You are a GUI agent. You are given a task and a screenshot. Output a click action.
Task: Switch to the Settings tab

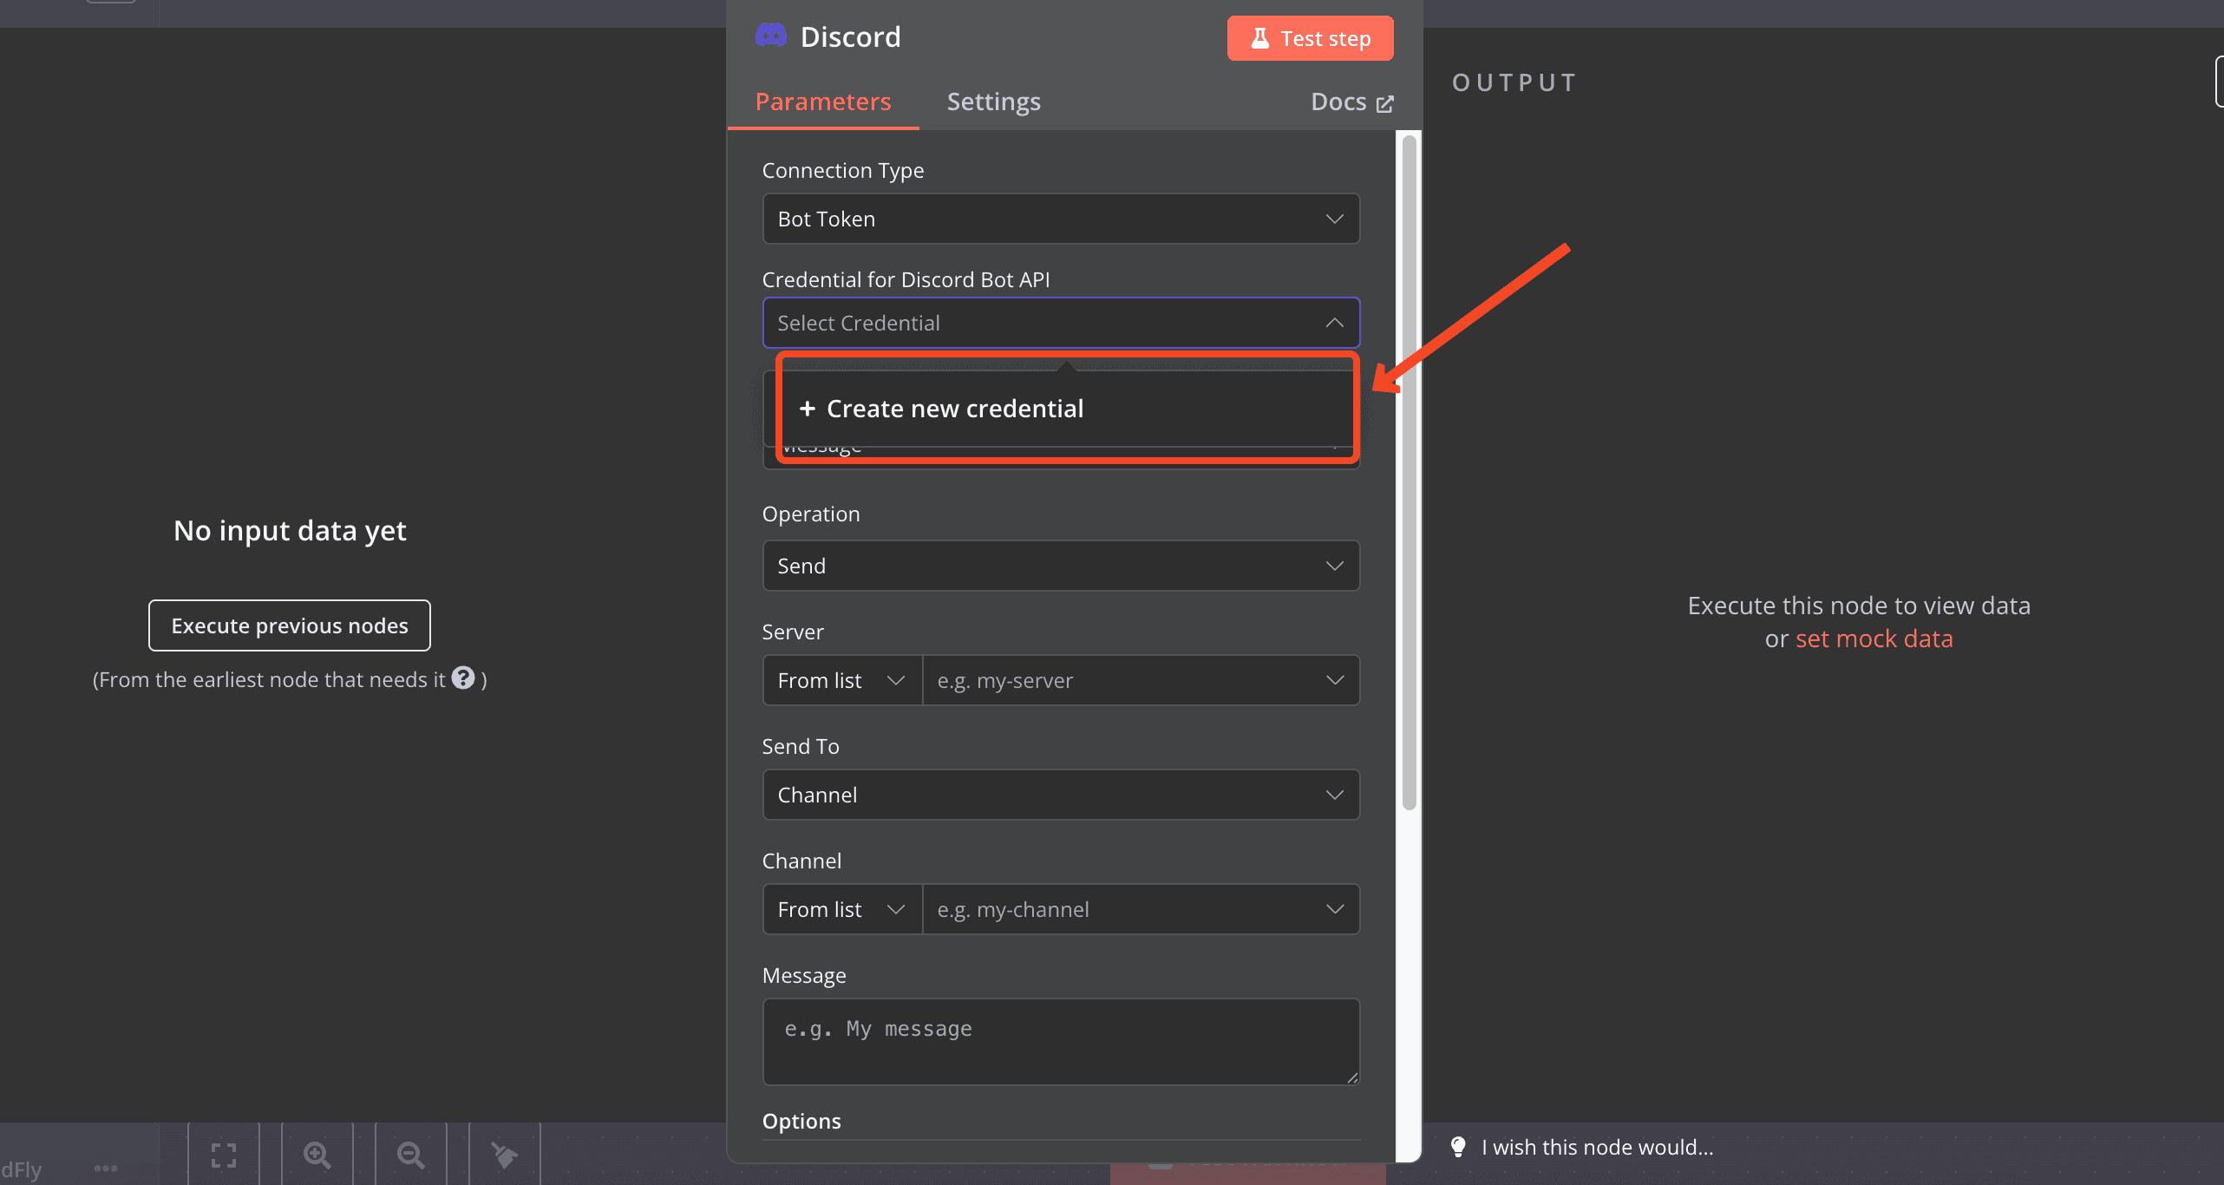(x=993, y=101)
